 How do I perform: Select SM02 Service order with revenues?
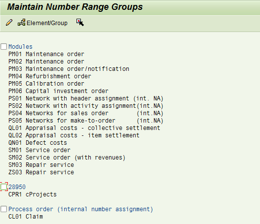click(x=67, y=158)
